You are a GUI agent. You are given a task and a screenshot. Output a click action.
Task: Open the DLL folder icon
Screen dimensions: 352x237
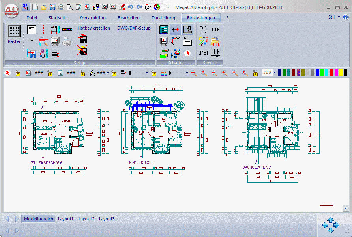point(215,41)
